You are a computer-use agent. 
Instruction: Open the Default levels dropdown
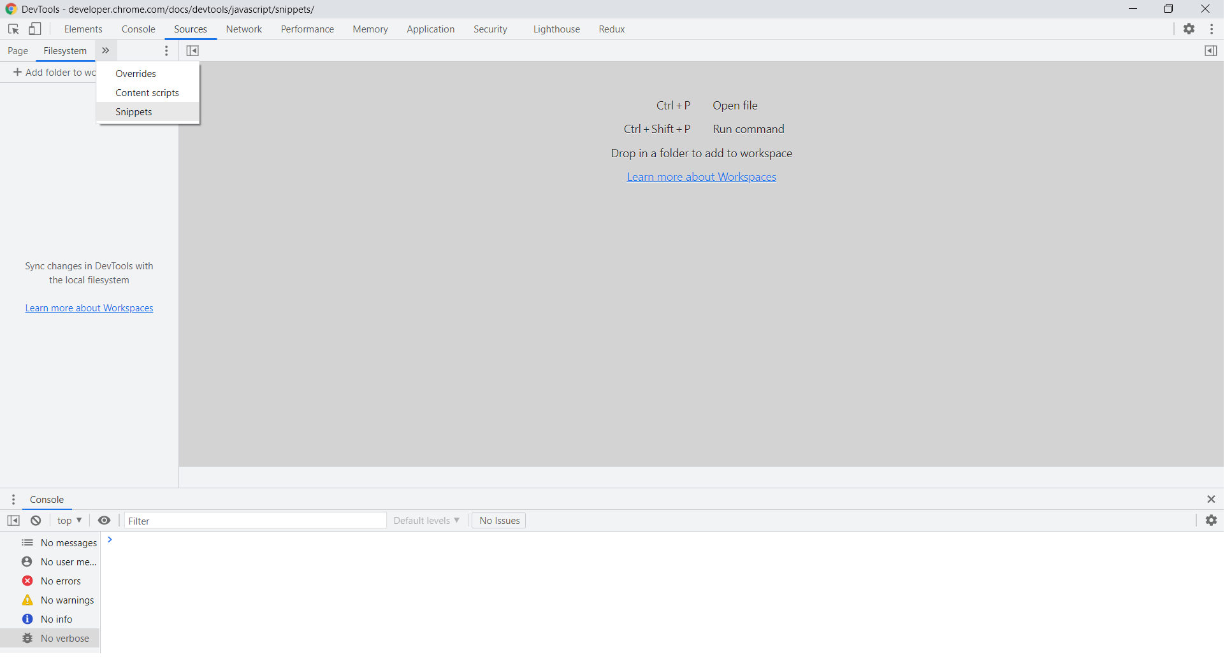tap(426, 520)
